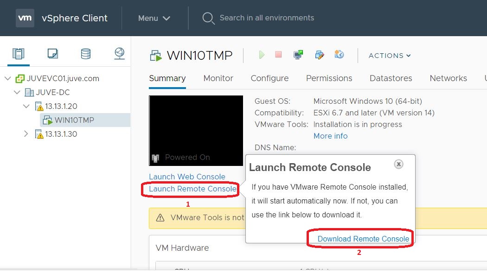Open the Menu dropdown
This screenshot has height=273, width=487.
click(x=154, y=18)
